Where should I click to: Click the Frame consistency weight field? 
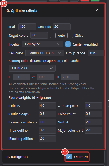47,122
